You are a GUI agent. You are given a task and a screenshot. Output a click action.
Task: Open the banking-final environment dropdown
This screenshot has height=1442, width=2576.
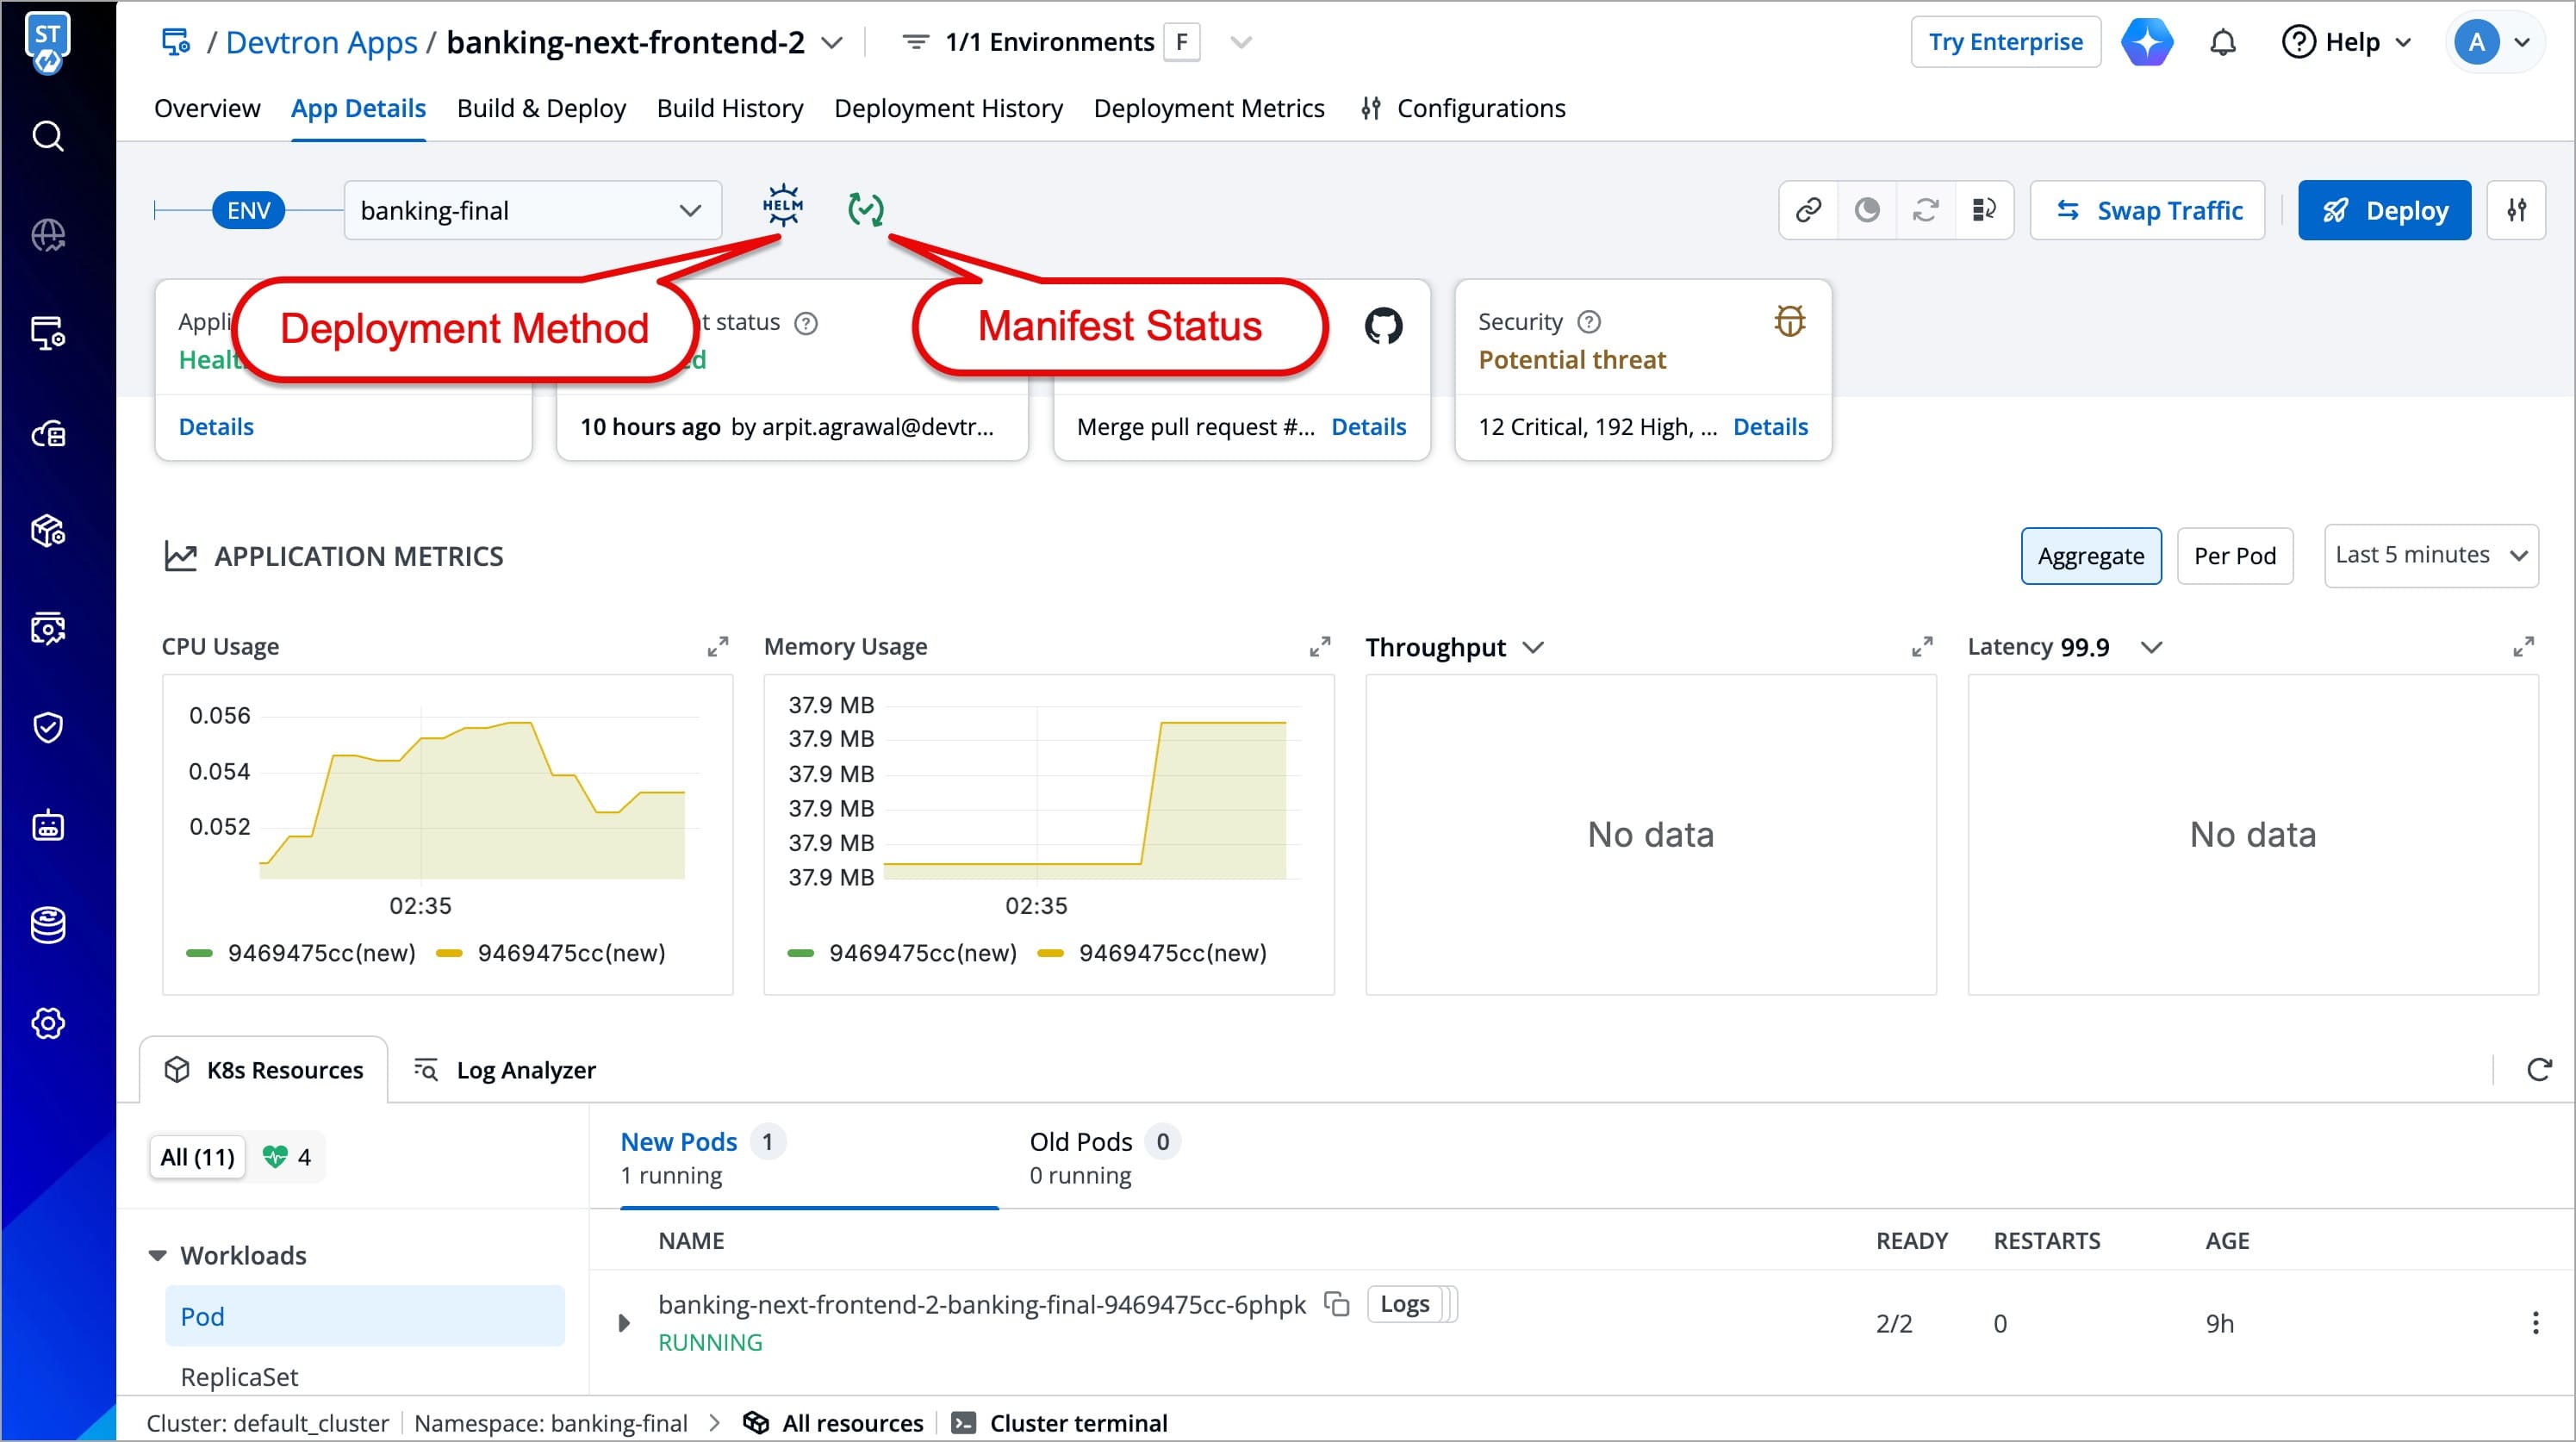point(531,210)
